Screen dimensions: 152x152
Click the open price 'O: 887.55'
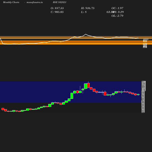tap(57, 8)
